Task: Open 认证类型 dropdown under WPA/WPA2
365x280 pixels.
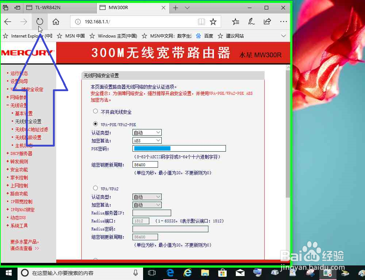Action: click(147, 197)
